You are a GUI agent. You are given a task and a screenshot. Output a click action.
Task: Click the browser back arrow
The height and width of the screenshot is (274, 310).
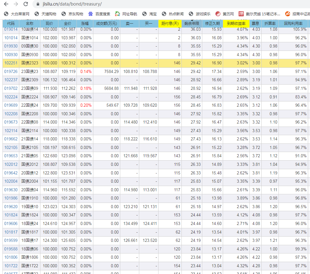[x=6, y=4]
